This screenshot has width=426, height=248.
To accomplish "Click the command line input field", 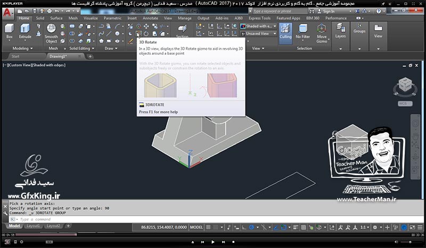I will tap(216, 219).
